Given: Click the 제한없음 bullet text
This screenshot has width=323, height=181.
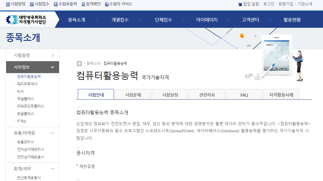Looking at the screenshot, I should 87,166.
